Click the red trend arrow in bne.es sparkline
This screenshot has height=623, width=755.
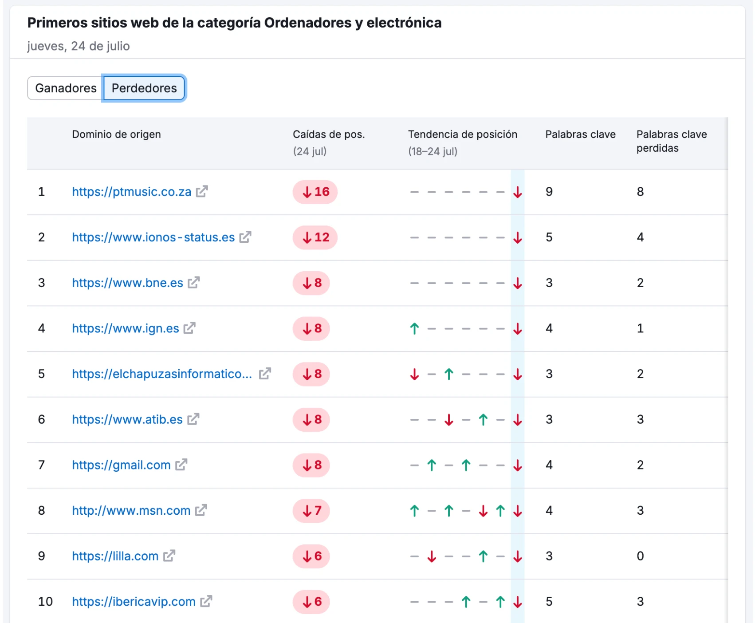[517, 283]
